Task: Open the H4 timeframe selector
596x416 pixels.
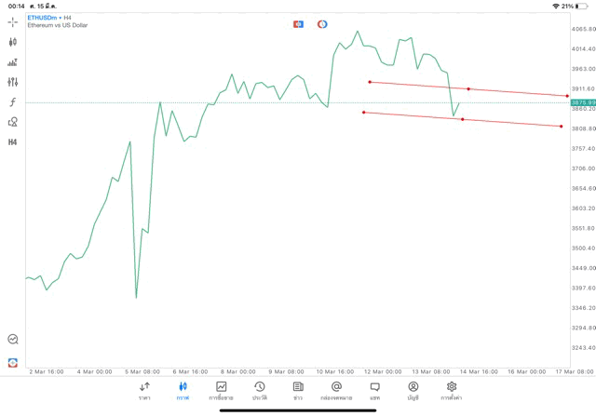Action: click(x=13, y=142)
